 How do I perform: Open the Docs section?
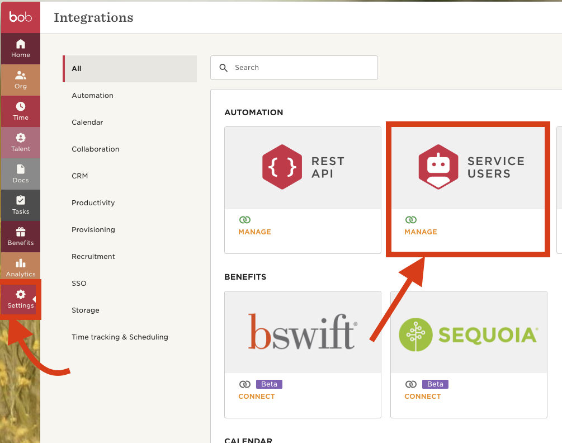[21, 174]
